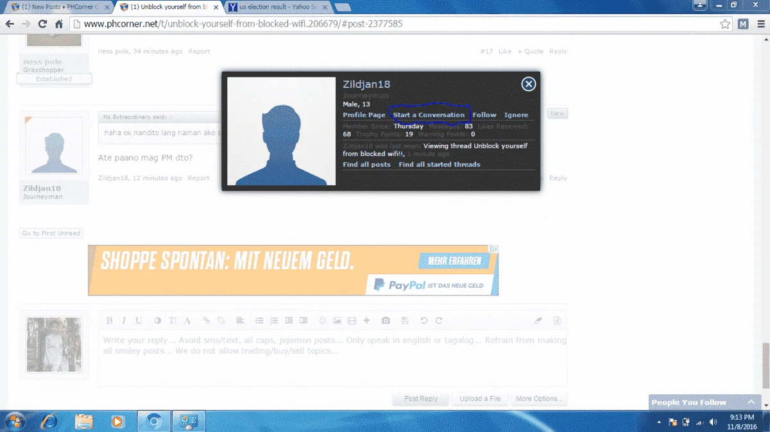The height and width of the screenshot is (432, 770).
Task: Click the Upload a File button
Action: click(480, 399)
